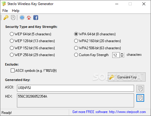The height and width of the screenshot is (116, 151).
Task: Open the blue info About icon
Action: [x=22, y=18]
